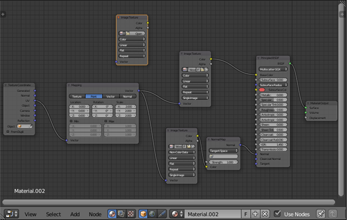Show the properties panel via top-right plus icon
347x220 pixels.
coord(342,14)
